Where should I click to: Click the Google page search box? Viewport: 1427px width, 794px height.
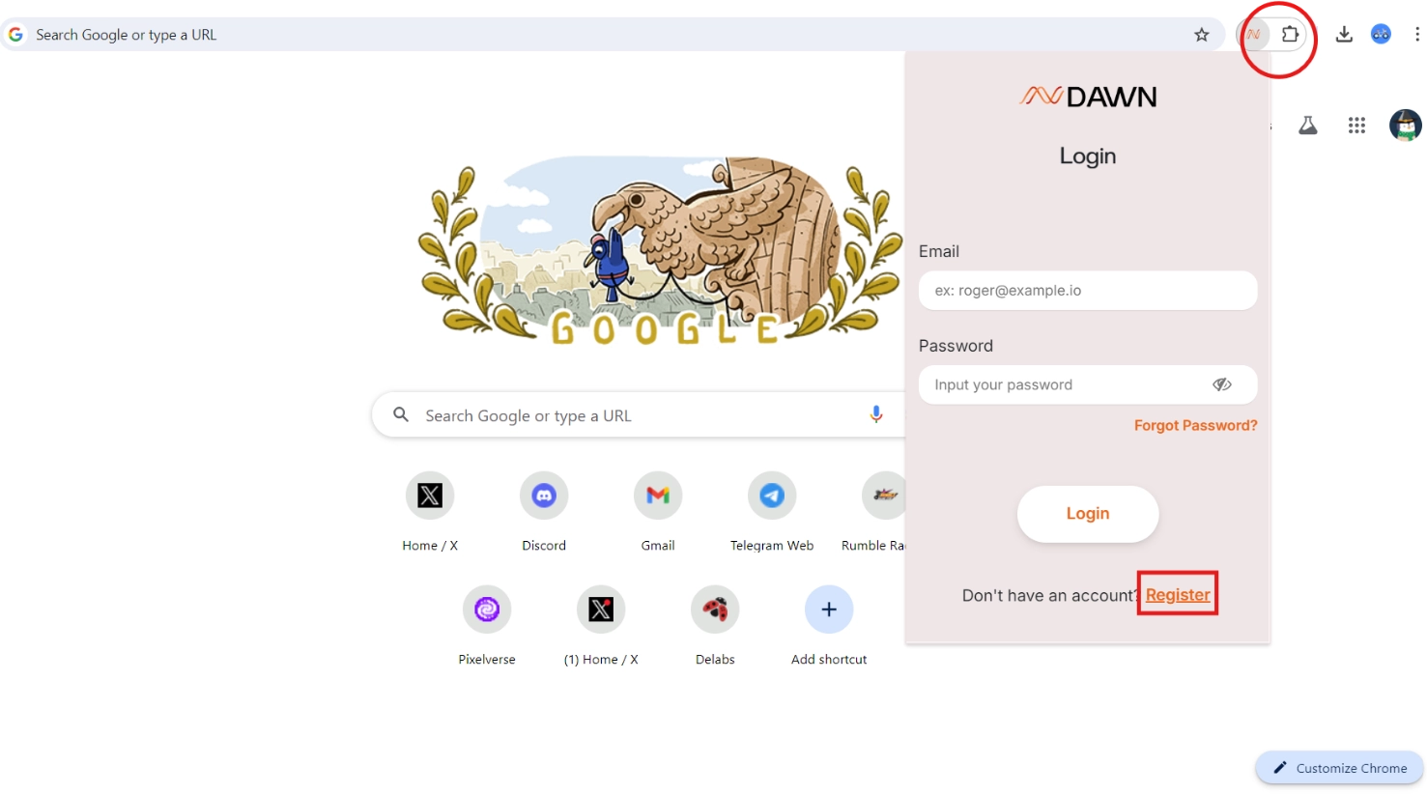click(x=638, y=415)
